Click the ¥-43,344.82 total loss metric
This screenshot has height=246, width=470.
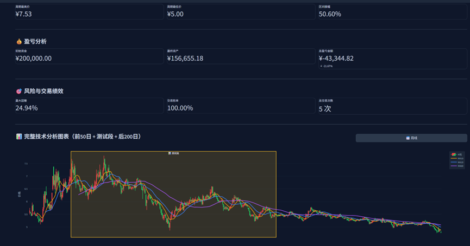336,59
